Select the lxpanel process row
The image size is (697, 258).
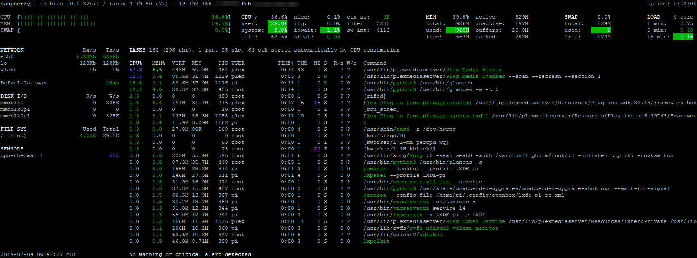coord(287,176)
